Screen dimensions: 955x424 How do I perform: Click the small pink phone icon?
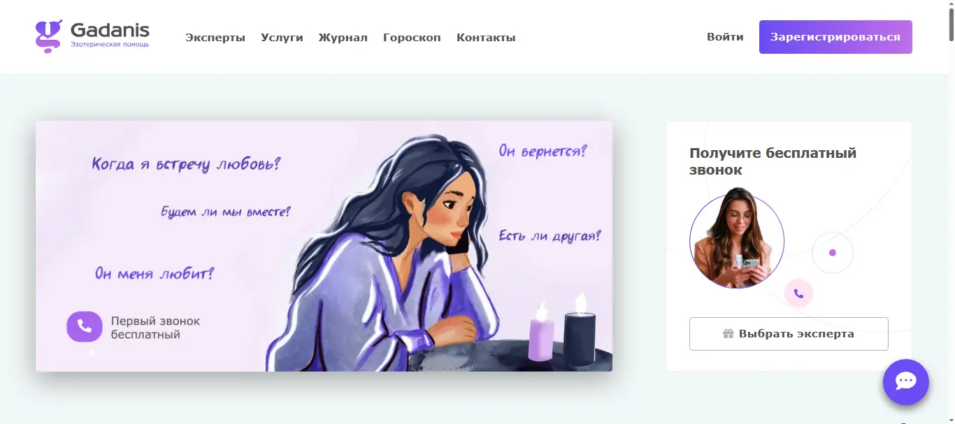(798, 293)
